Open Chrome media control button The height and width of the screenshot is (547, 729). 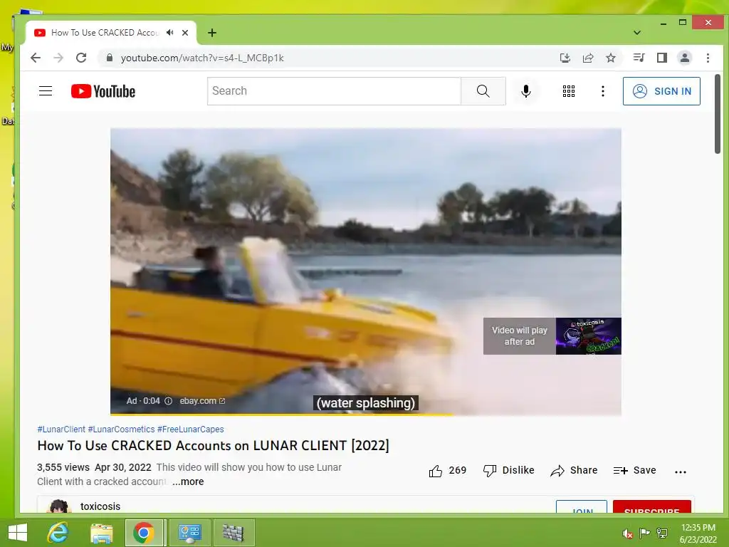tap(639, 58)
